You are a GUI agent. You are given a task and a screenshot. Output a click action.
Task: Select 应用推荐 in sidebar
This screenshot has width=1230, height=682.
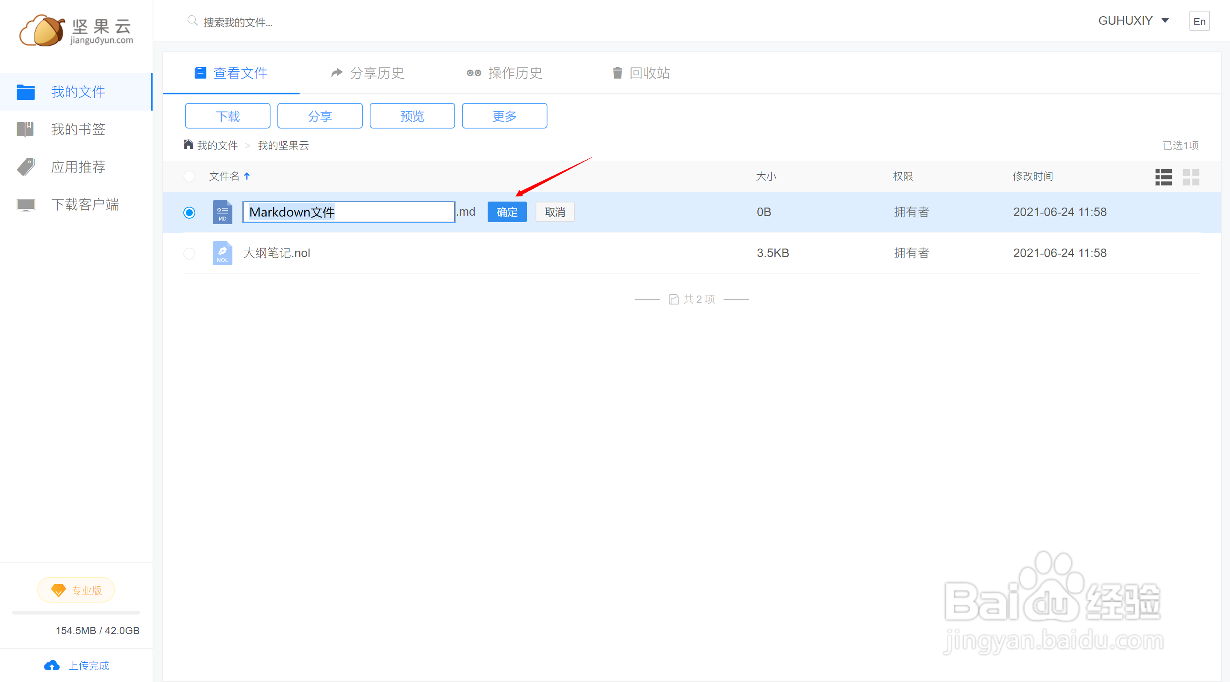click(77, 167)
